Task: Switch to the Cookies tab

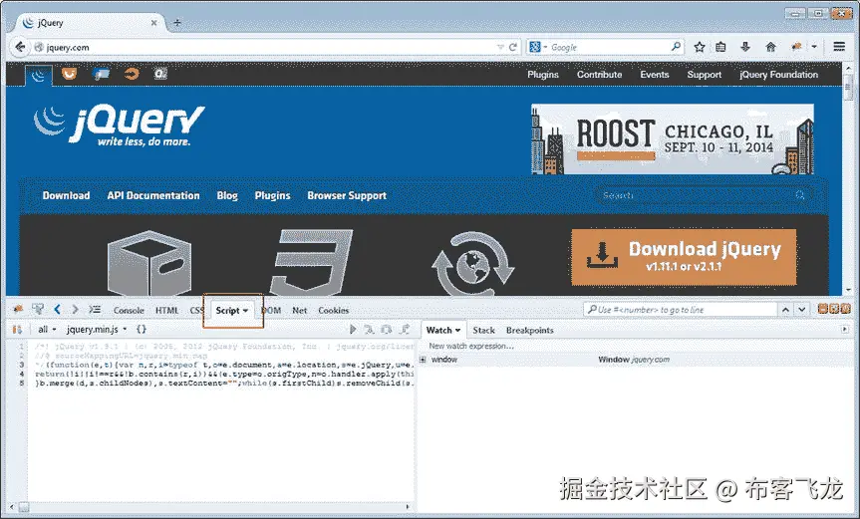Action: point(334,310)
